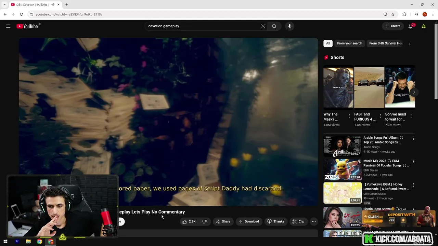Click the Clip button
The image size is (438, 246).
[298, 221]
